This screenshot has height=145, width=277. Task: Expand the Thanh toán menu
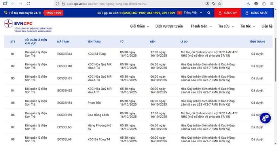(x=201, y=26)
